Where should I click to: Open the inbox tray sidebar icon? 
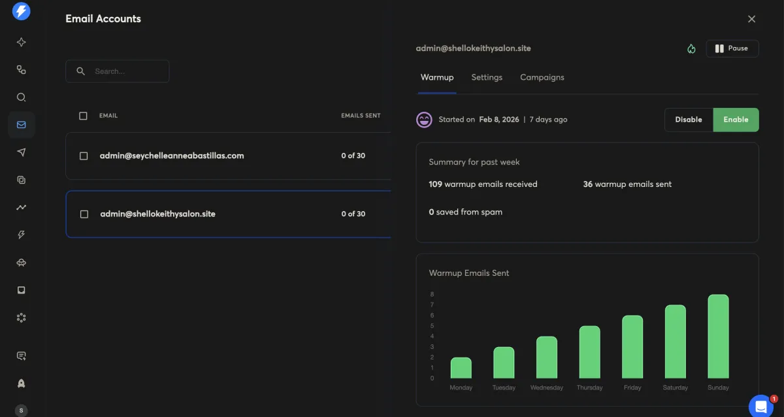[22, 290]
